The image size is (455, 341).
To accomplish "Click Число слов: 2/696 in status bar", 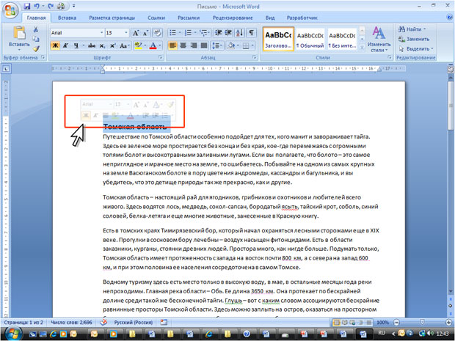I will point(71,322).
